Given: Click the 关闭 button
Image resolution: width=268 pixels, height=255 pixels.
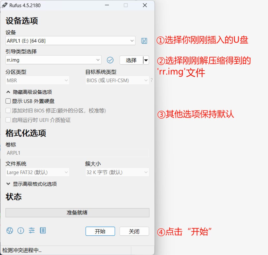Looking at the screenshot, I should (x=134, y=231).
